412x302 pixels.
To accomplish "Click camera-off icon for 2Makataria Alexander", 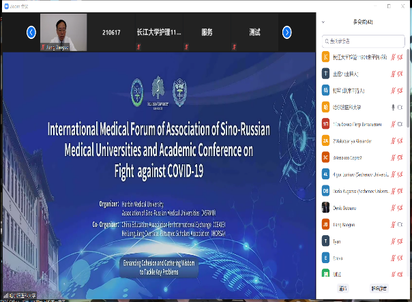I will [x=400, y=140].
